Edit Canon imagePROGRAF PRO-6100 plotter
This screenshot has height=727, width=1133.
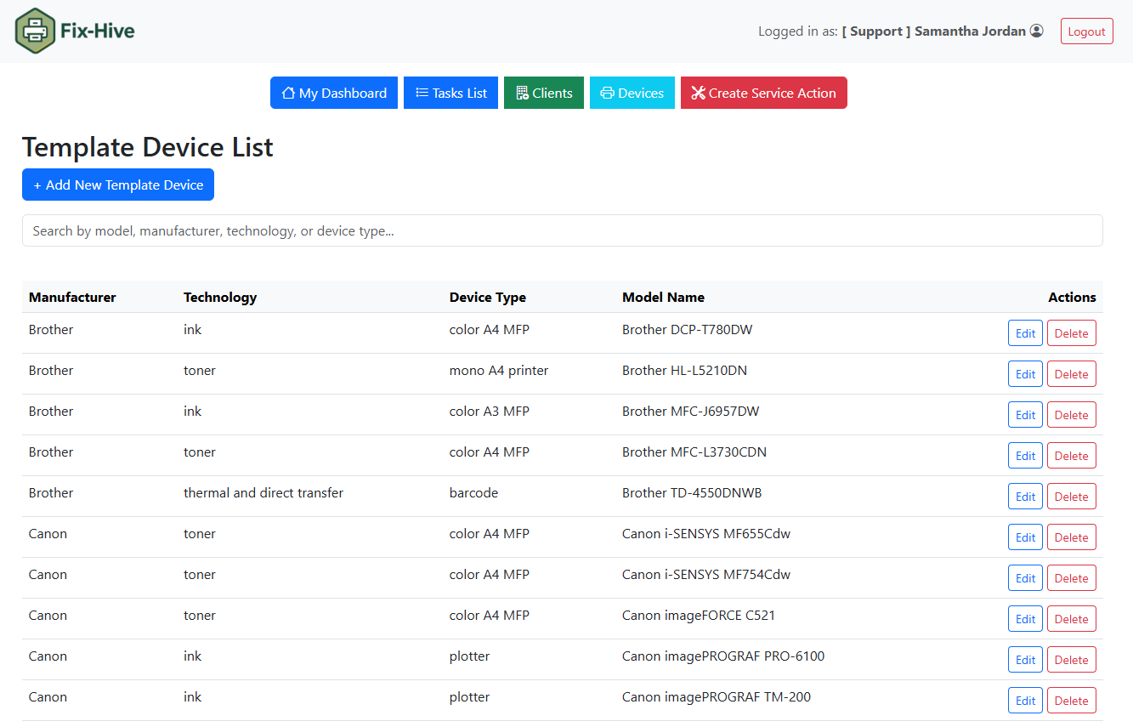[1025, 660]
